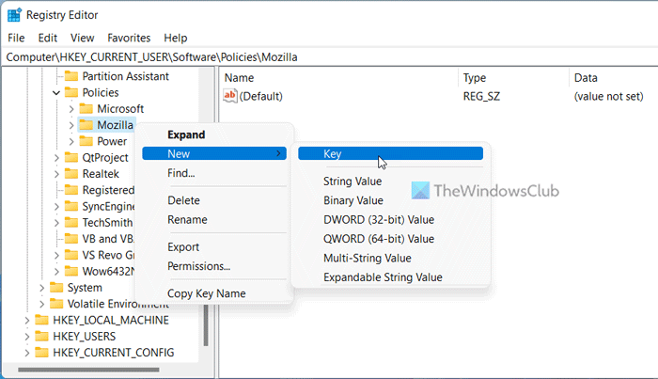This screenshot has height=379, width=658.
Task: Open the New submenu entry
Action: click(214, 153)
